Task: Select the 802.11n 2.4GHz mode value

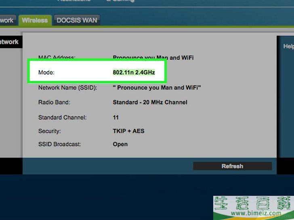Action: point(134,73)
